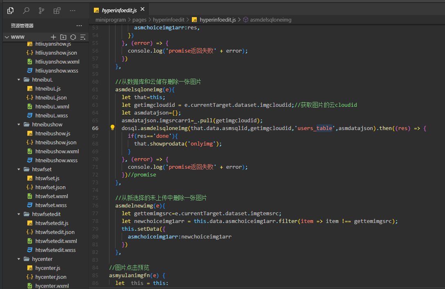Click the pages breadcrumb segment
445x289 pixels.
[139, 20]
